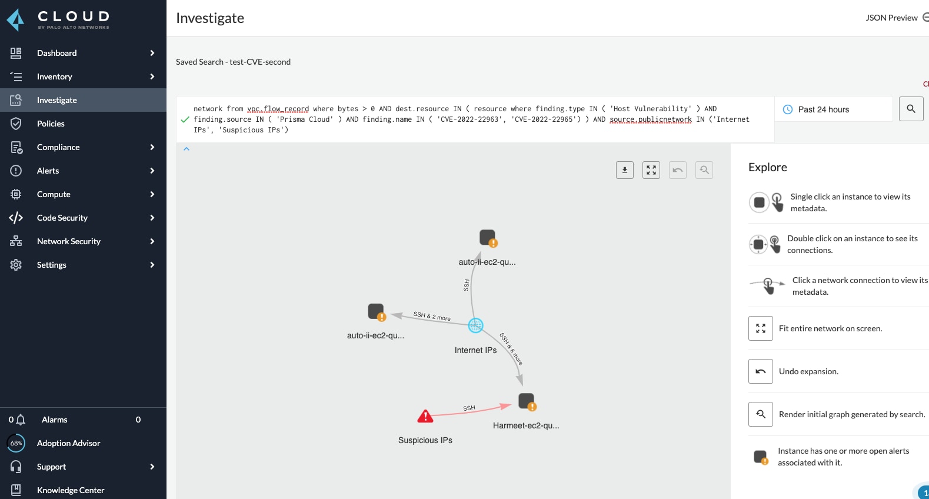The height and width of the screenshot is (499, 929).
Task: Render initial graph using toolbar search icon
Action: (704, 170)
